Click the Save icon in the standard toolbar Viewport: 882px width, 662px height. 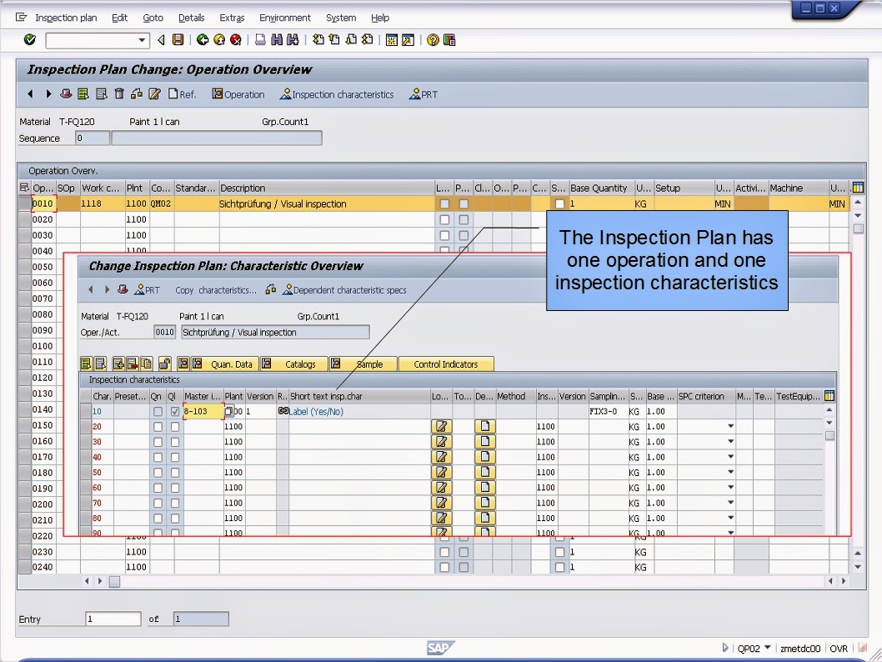(177, 39)
